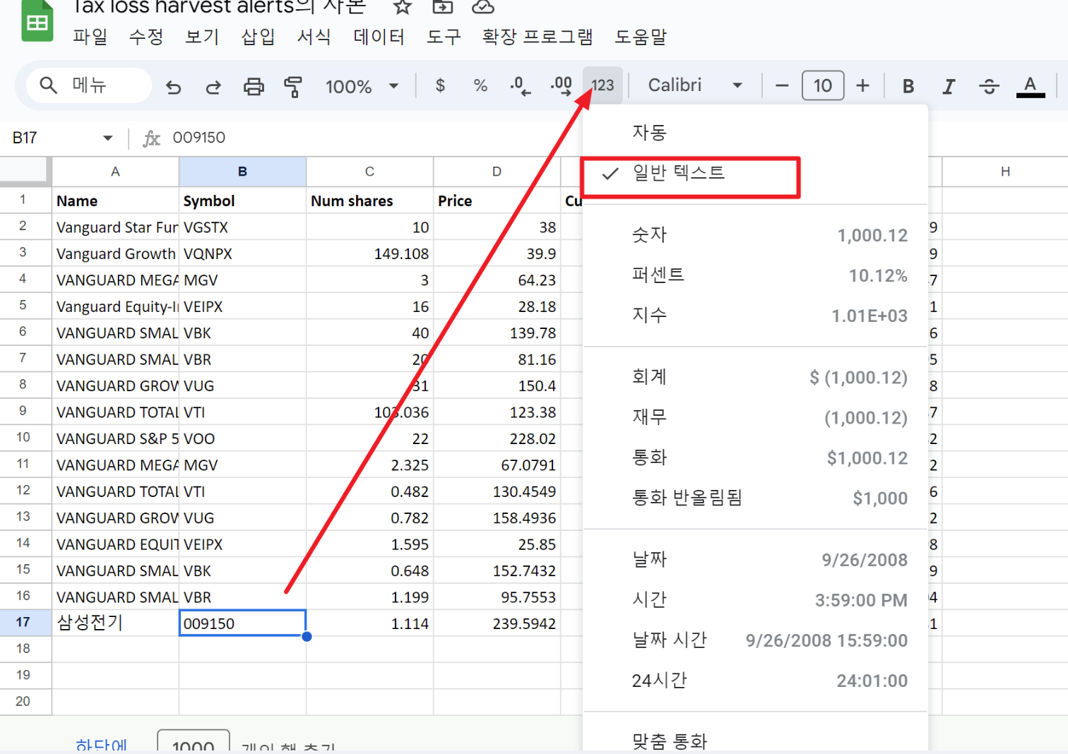Open the 보기 menu
Screen dimensions: 1068x754
click(202, 37)
